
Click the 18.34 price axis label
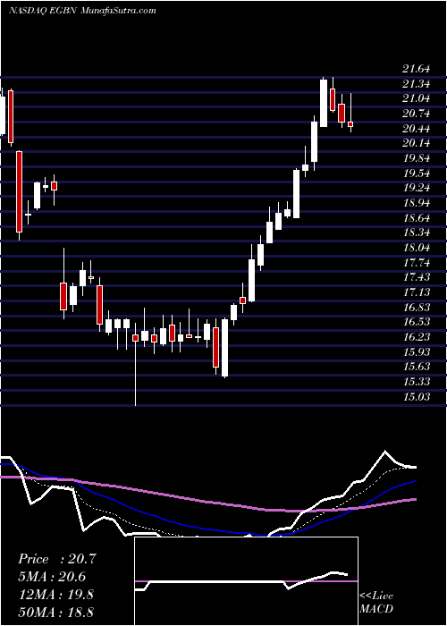416,233
